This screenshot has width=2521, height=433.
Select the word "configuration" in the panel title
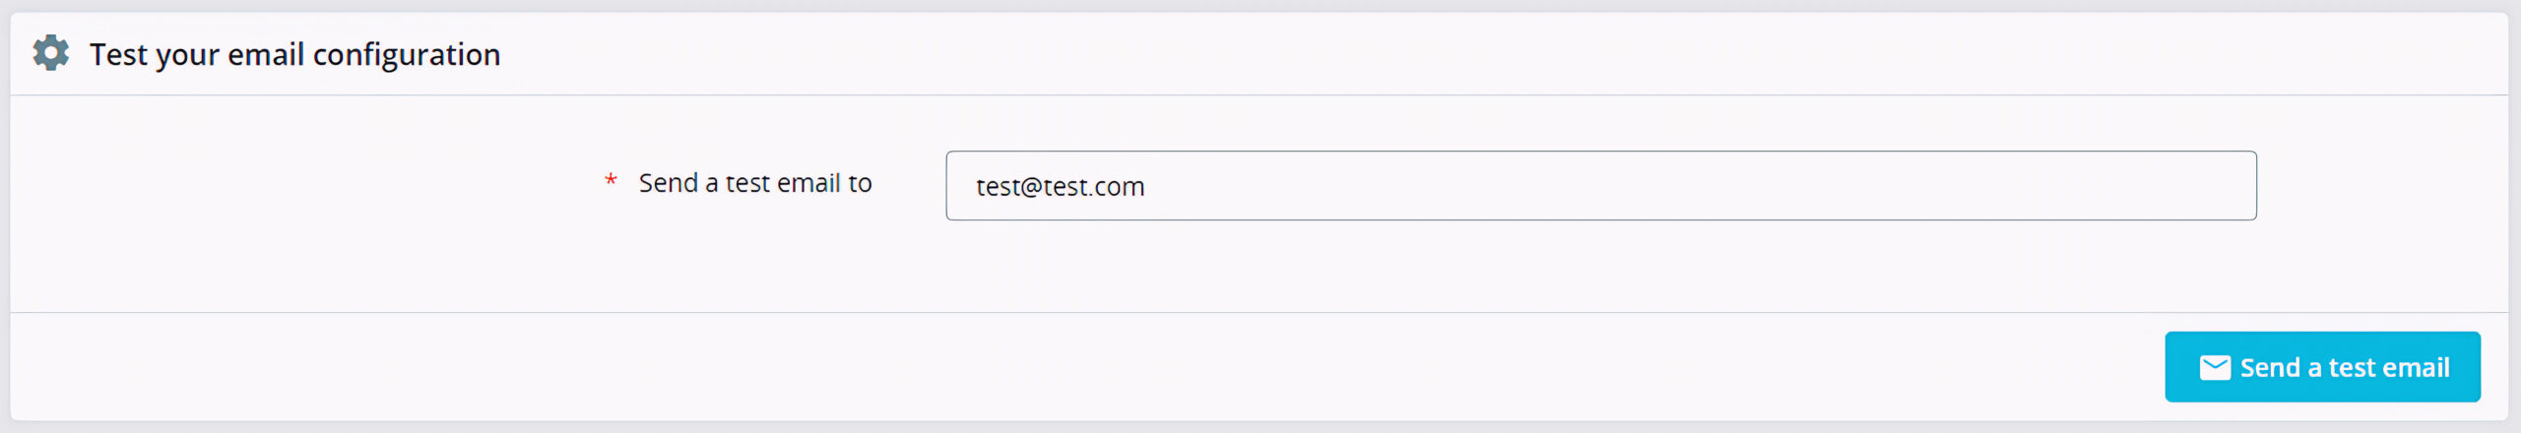[406, 54]
